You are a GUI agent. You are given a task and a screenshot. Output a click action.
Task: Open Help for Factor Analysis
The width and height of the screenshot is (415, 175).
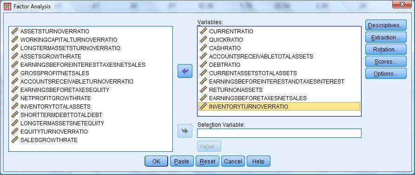point(258,161)
